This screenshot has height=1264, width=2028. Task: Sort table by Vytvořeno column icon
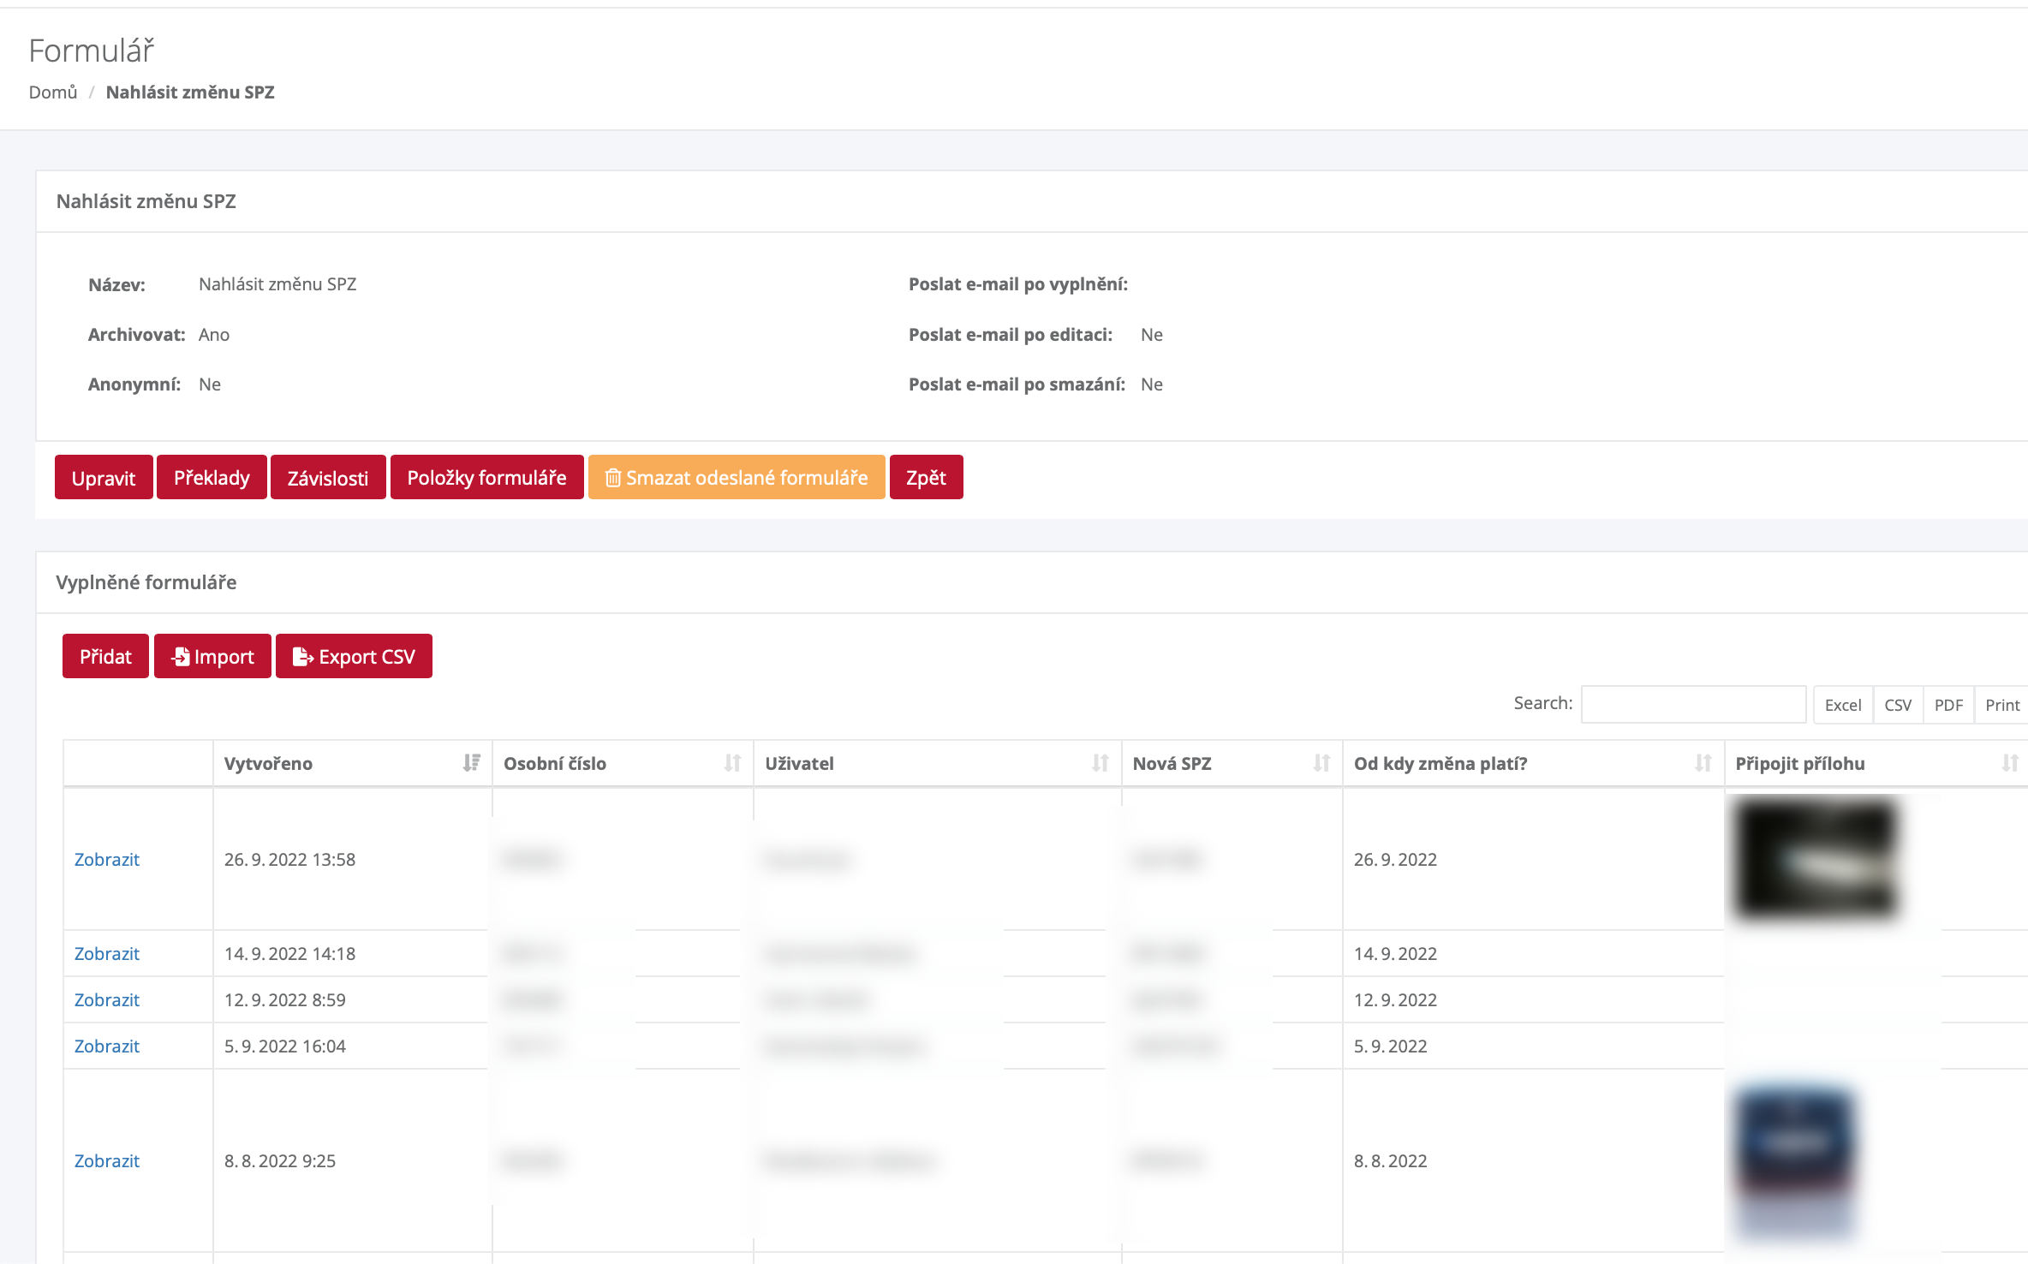pos(471,763)
